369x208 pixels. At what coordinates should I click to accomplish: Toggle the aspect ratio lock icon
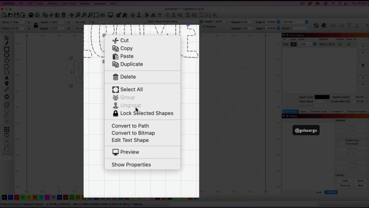(36, 25)
